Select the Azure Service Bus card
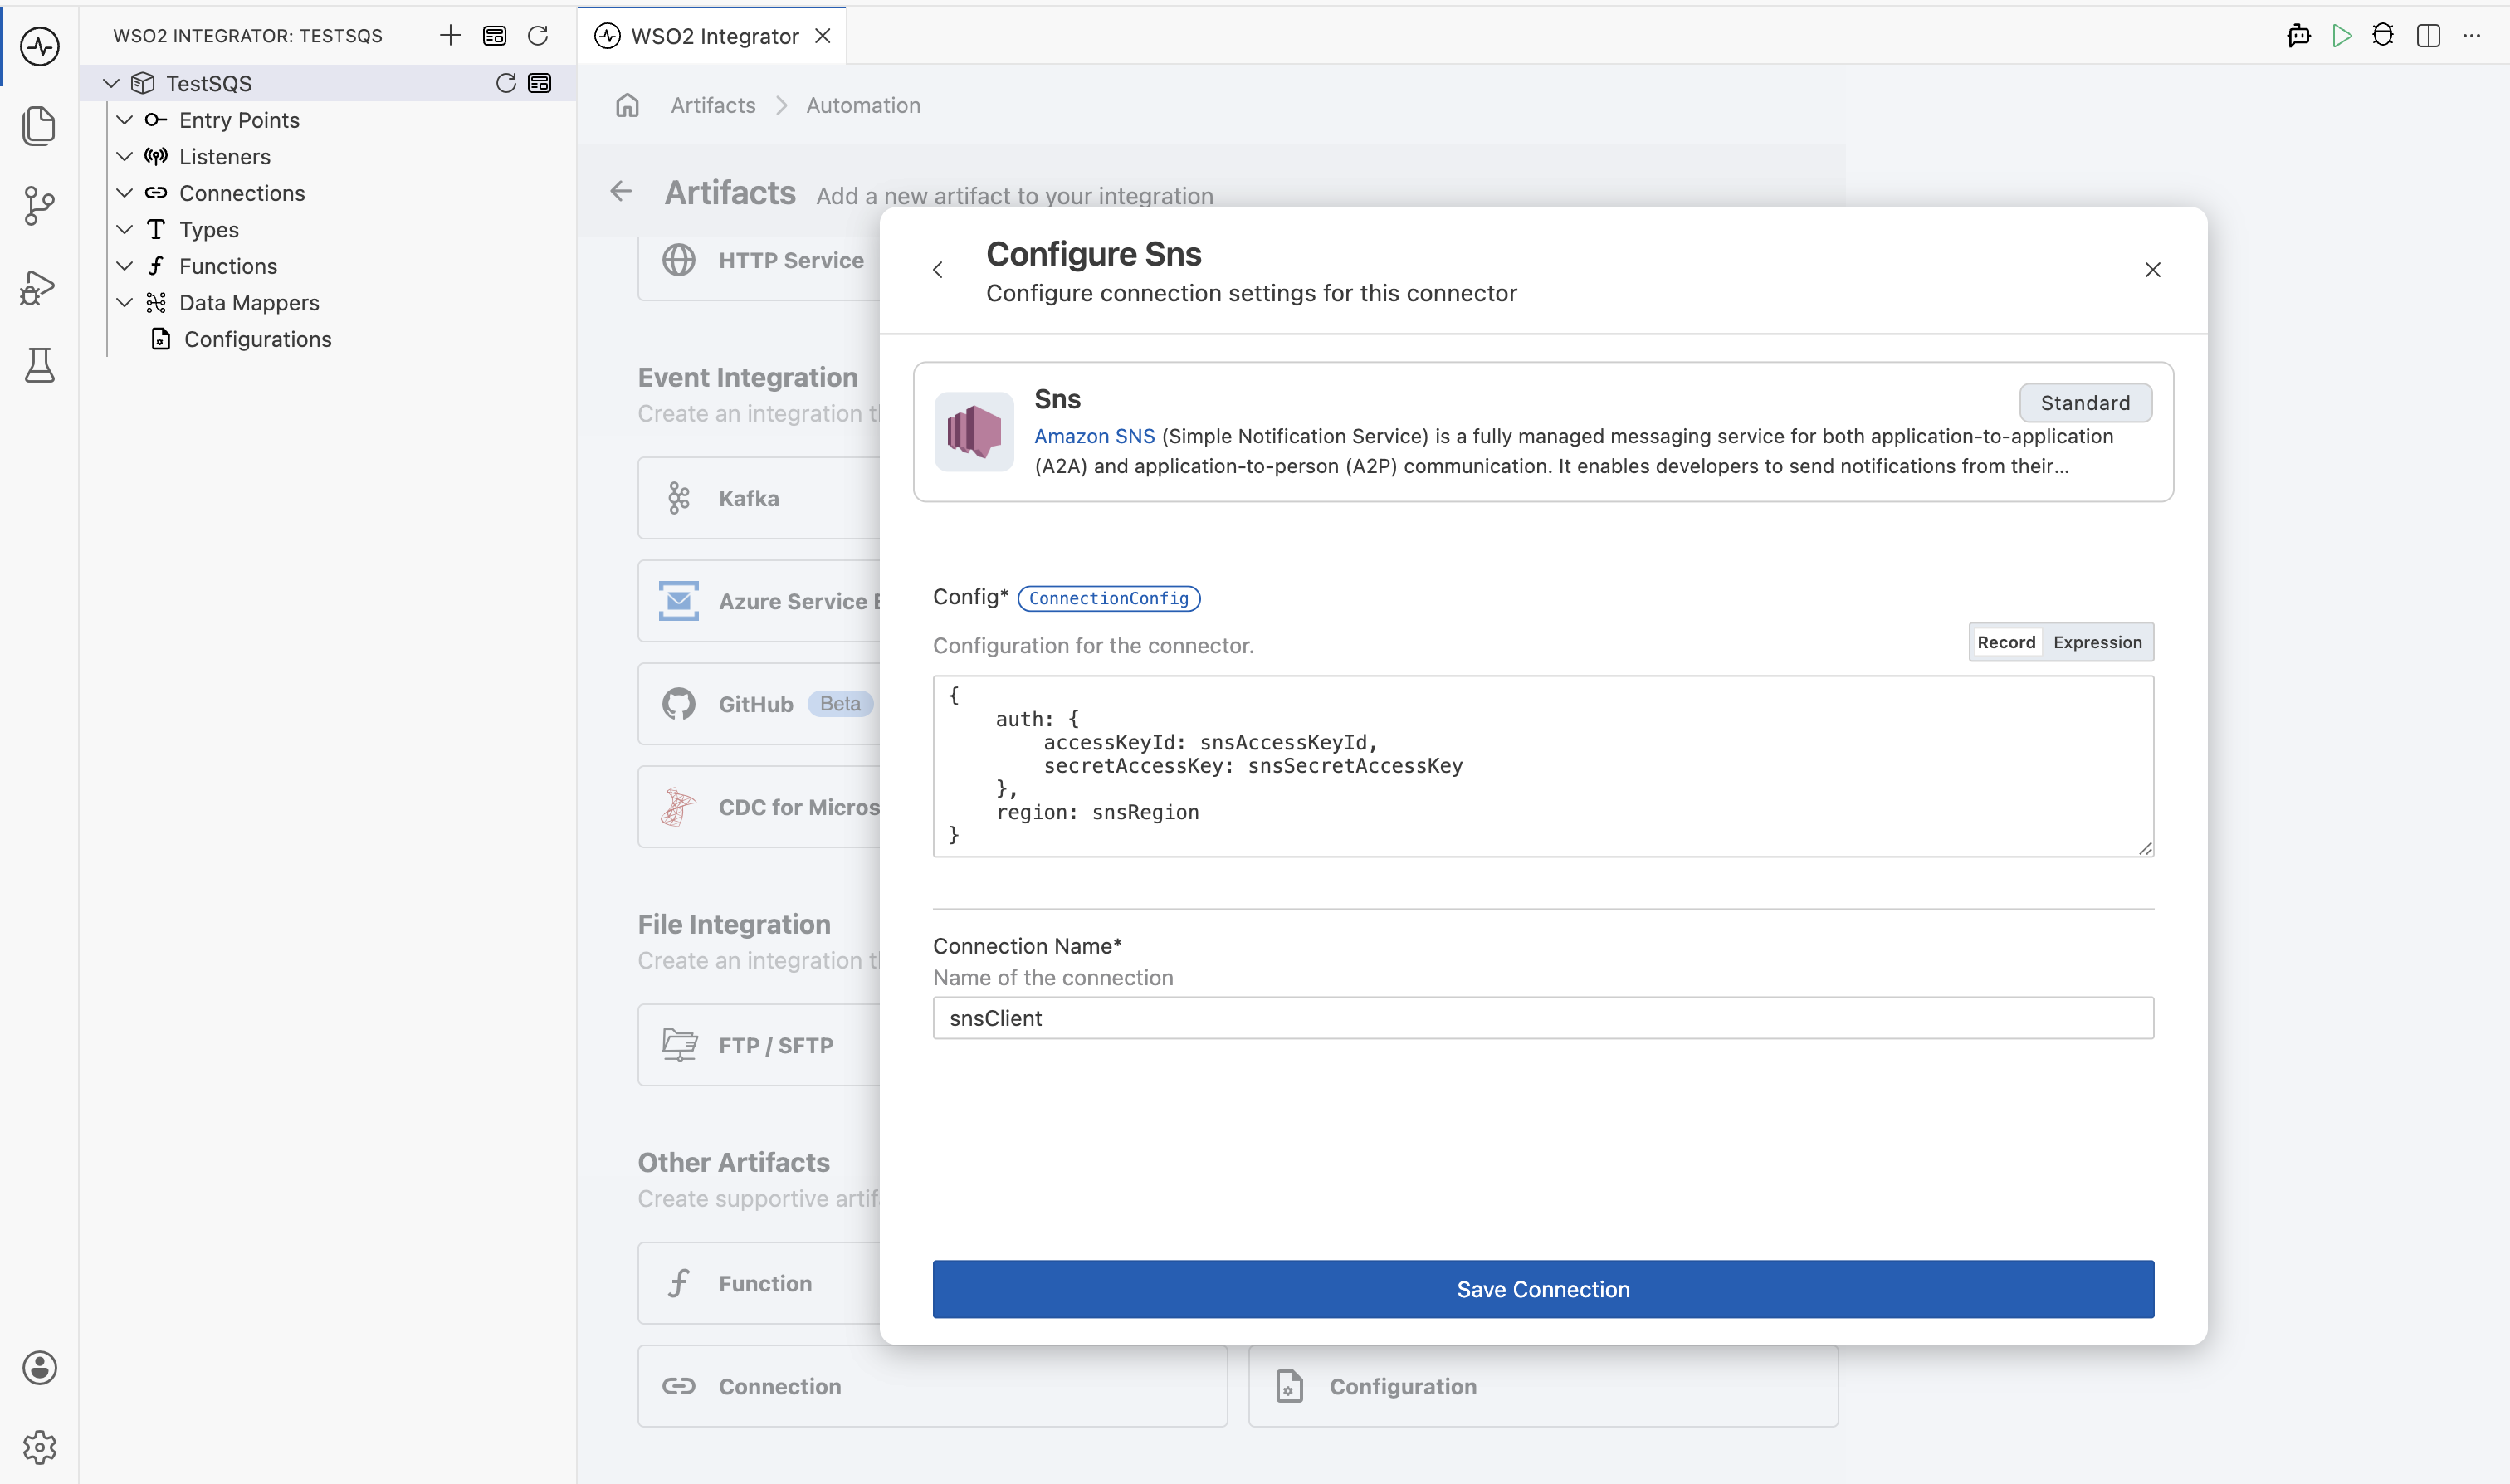This screenshot has height=1484, width=2510. (x=759, y=601)
